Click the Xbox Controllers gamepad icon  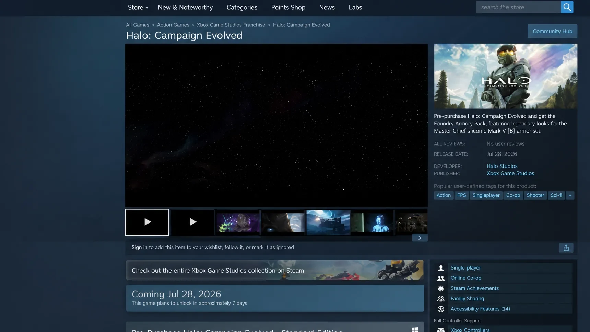coord(441,330)
